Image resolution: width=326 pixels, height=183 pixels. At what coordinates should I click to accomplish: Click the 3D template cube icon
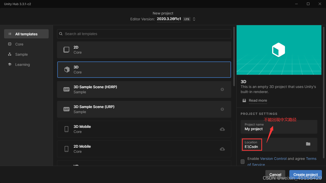(x=67, y=70)
